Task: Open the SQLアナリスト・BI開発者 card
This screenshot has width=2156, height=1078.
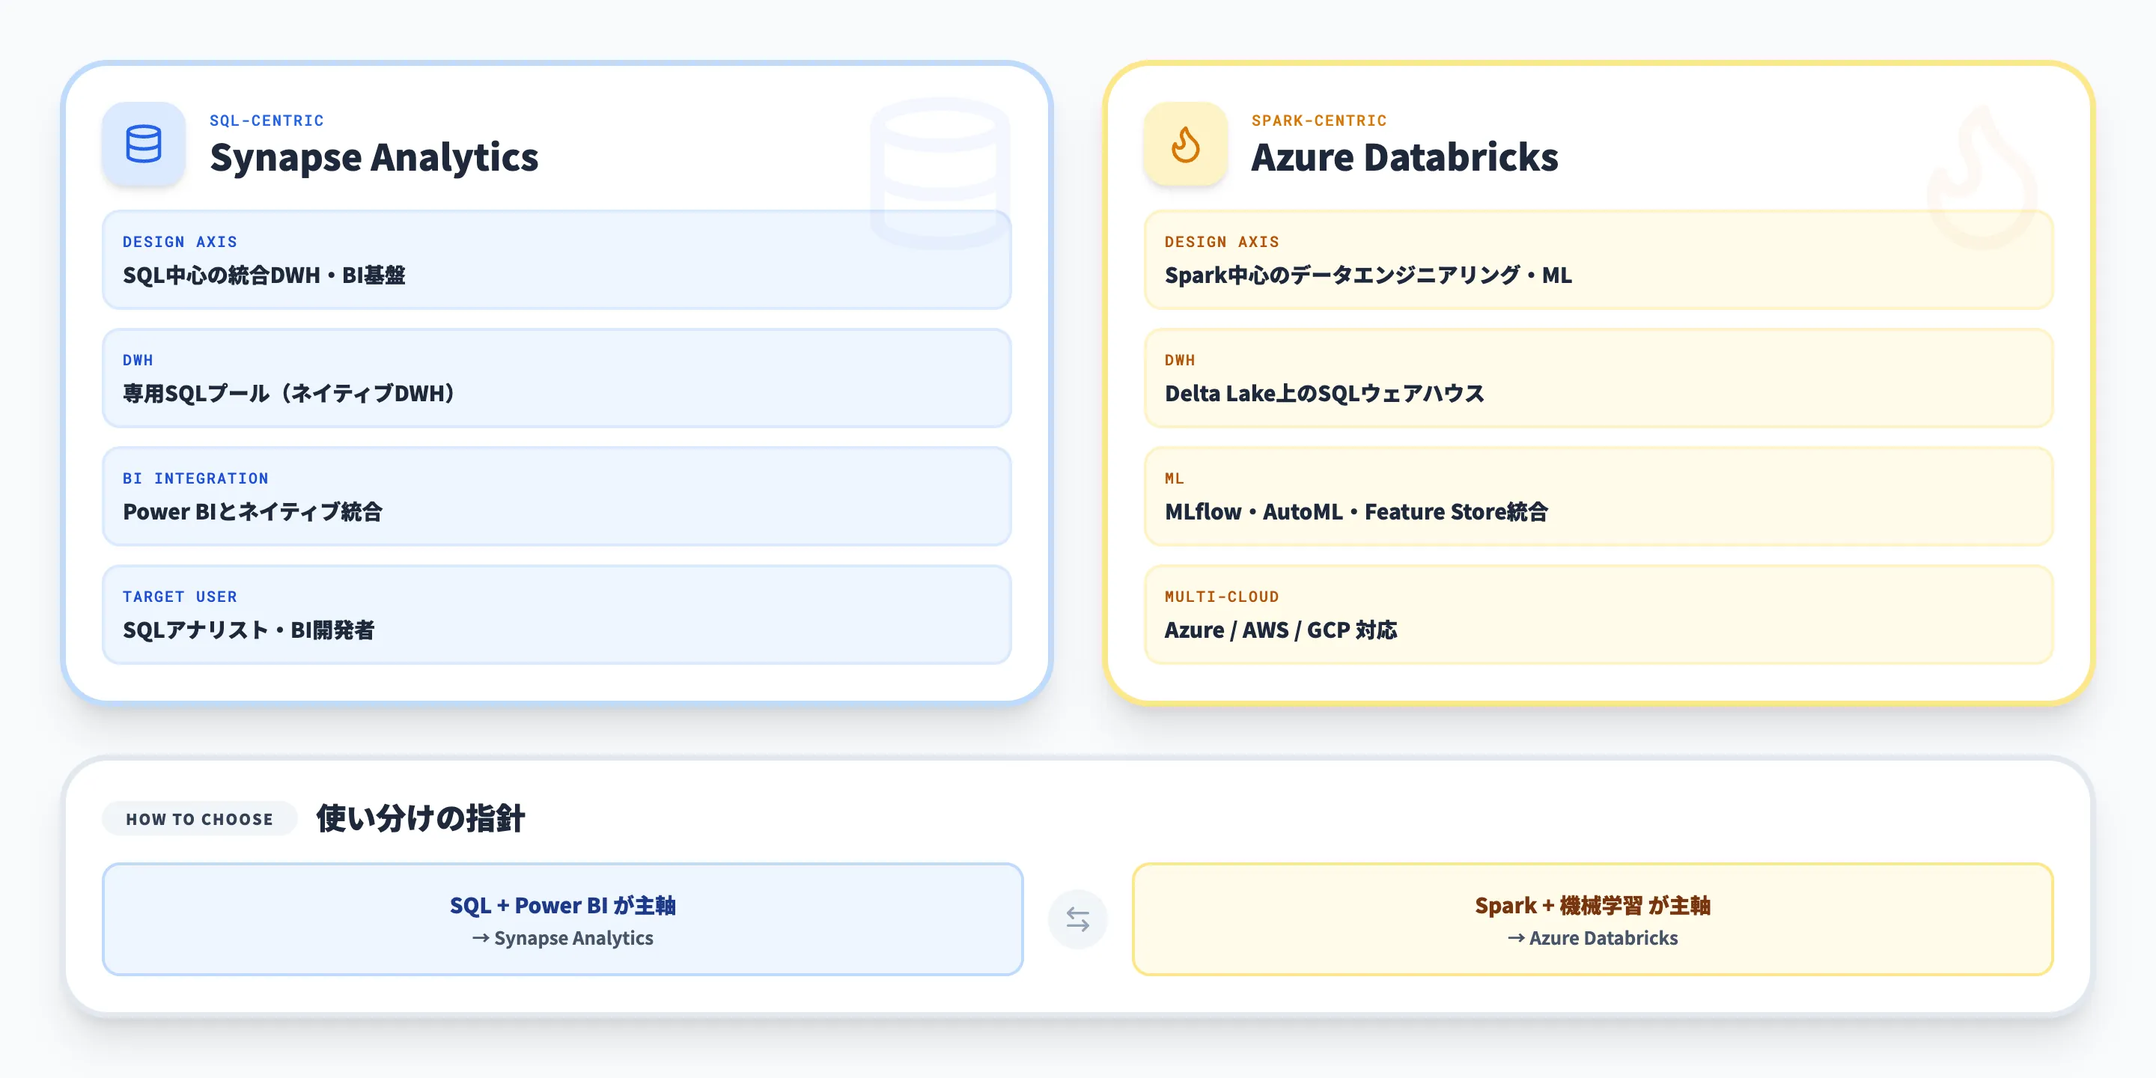Action: (x=556, y=615)
